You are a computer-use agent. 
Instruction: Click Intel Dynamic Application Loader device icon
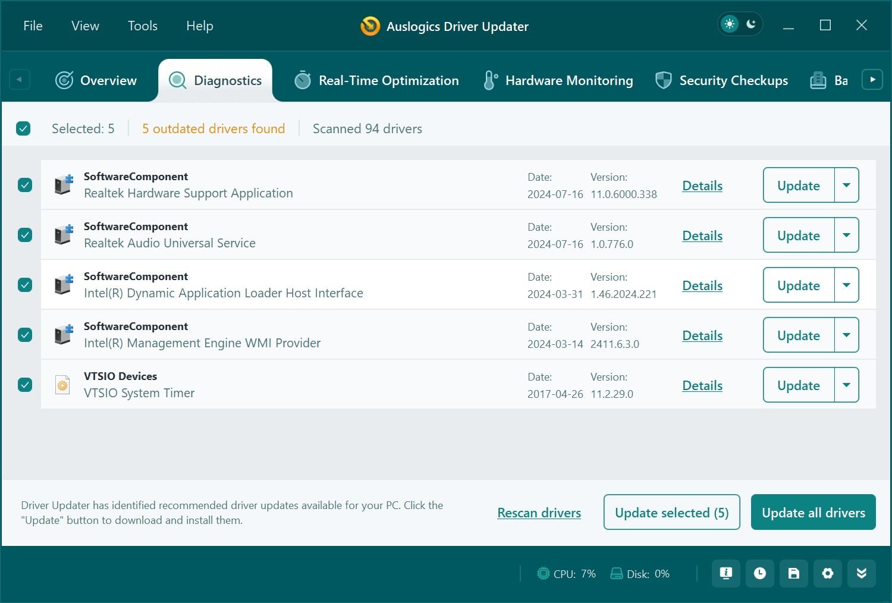point(63,285)
